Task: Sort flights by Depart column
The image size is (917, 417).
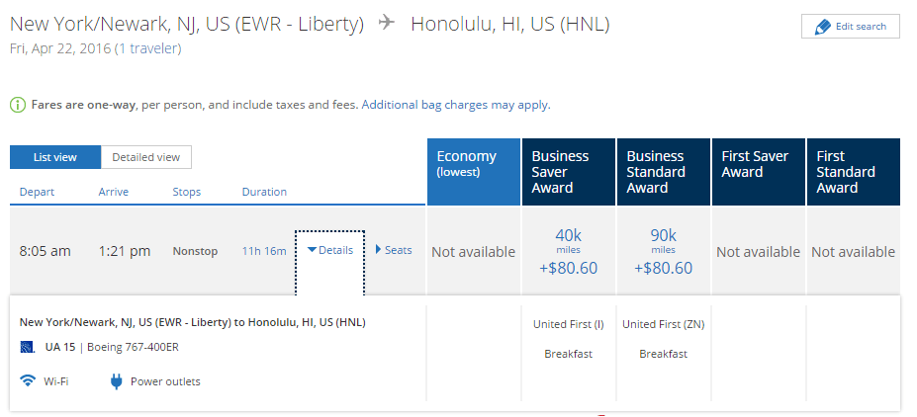Action: pyautogui.click(x=37, y=192)
